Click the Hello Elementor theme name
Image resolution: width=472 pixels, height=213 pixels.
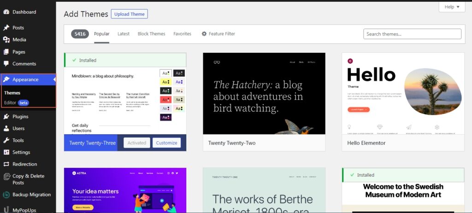[x=366, y=143]
